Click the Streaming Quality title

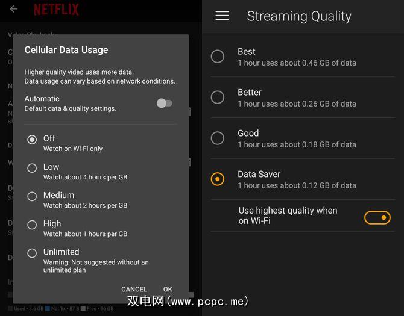pyautogui.click(x=299, y=16)
